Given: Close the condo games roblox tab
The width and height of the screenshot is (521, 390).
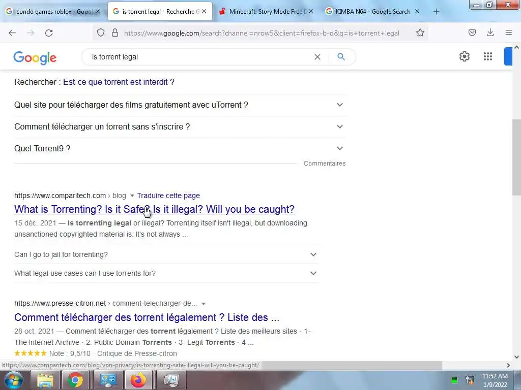Looking at the screenshot, I should point(98,12).
